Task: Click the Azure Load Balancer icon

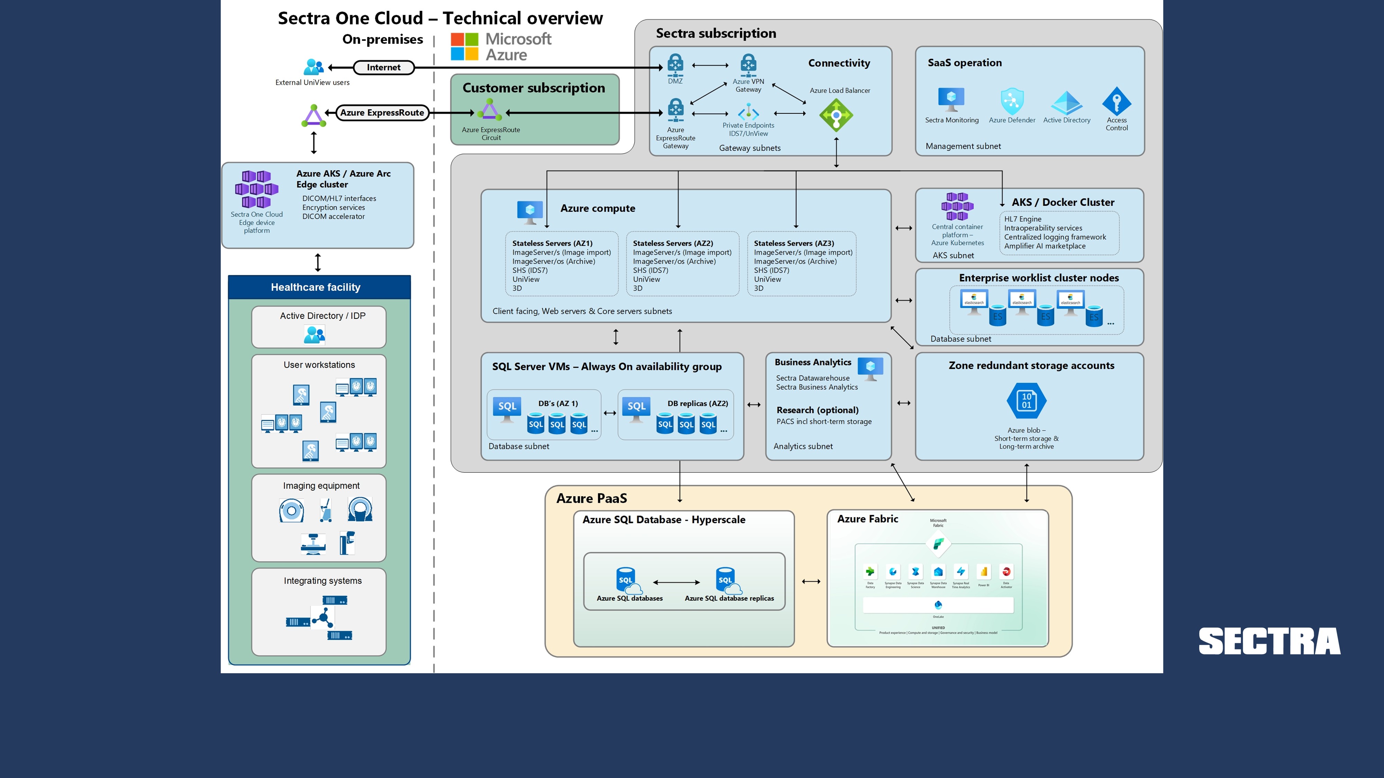Action: point(836,115)
